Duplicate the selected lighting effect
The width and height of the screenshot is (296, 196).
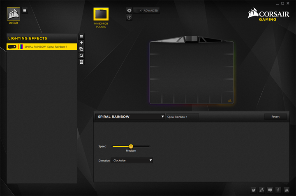(81, 49)
